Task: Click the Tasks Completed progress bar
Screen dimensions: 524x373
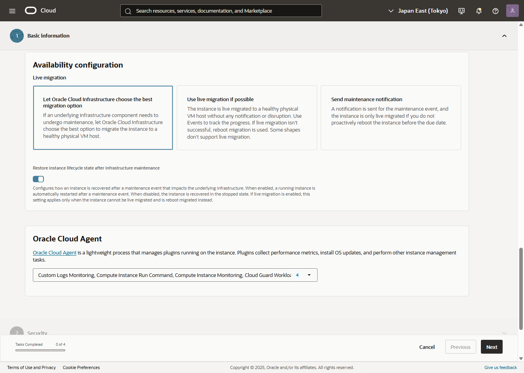Action: pos(40,350)
